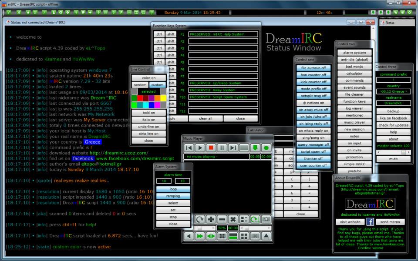This screenshot has height=261, width=418.
Task: Click 'stop' in Alarm System
Action: 173,217
